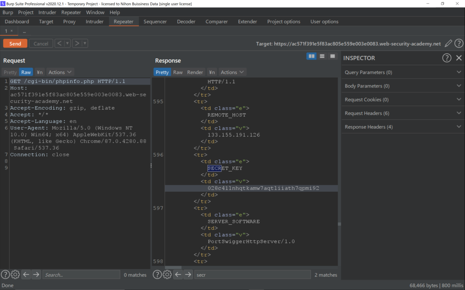Viewport: 465px width, 290px height.
Task: Send the request
Action: click(x=15, y=43)
